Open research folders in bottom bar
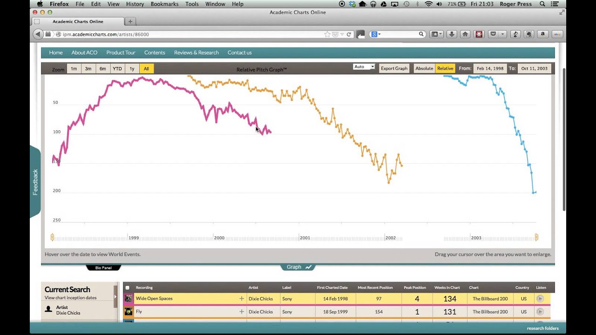This screenshot has height=335, width=596. point(542,328)
